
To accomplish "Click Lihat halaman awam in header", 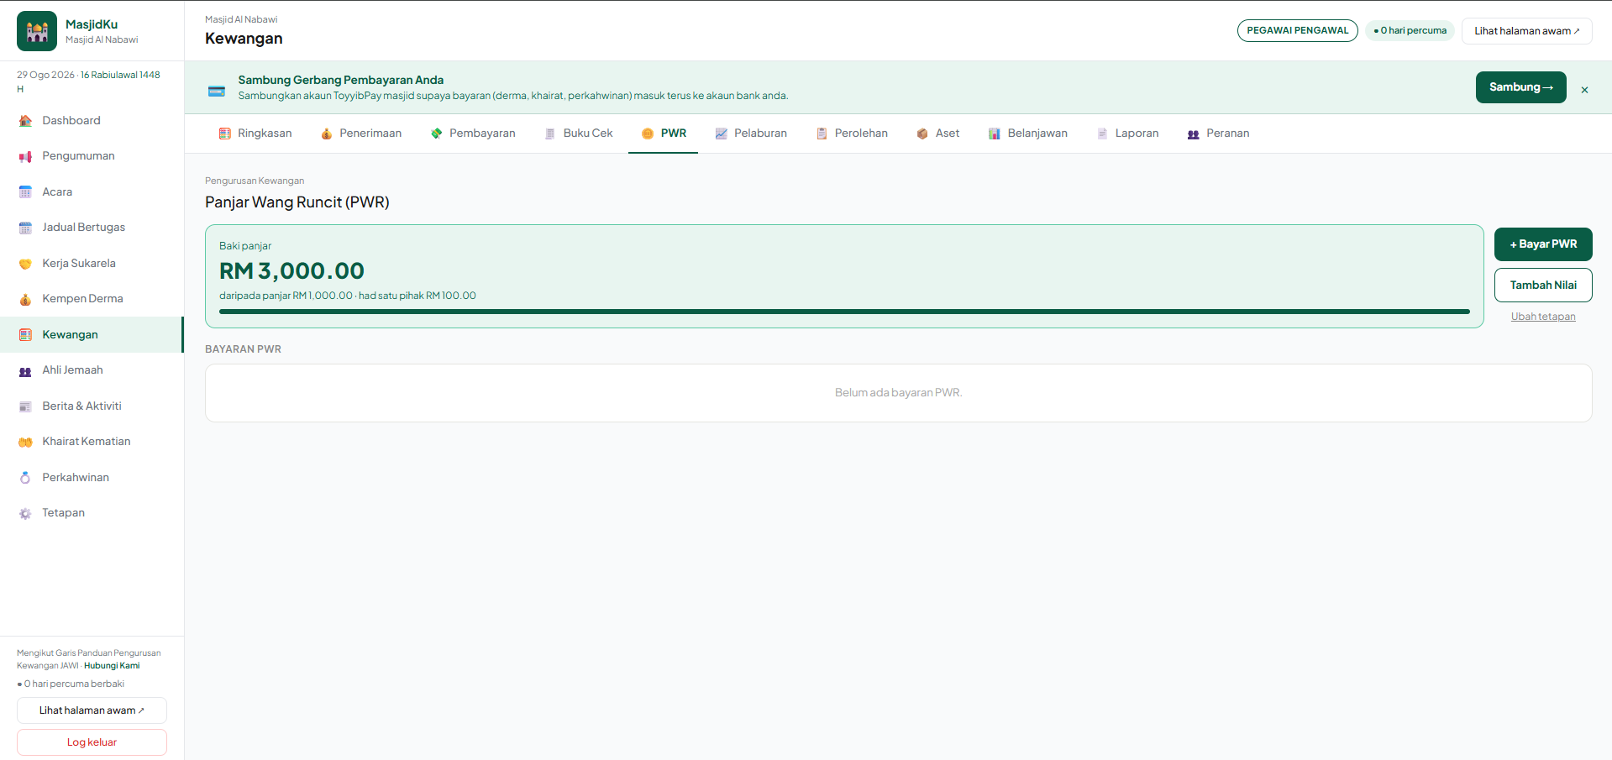I will pos(1526,31).
